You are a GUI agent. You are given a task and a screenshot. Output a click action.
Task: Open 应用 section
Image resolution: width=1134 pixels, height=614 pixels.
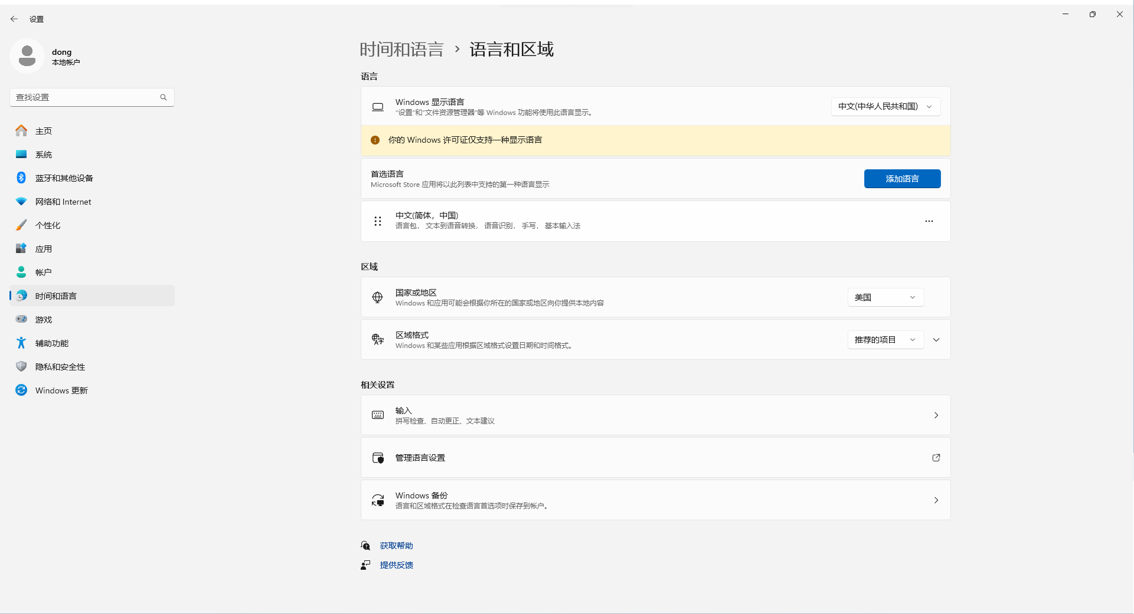coord(92,249)
